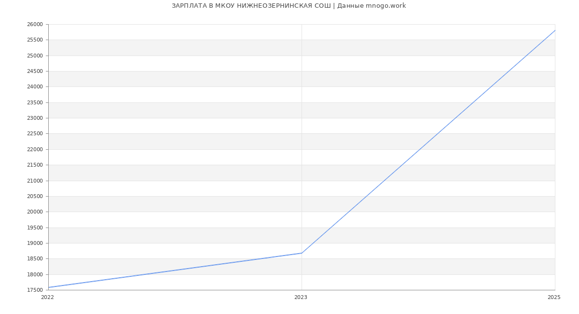Click the 22000 y-axis label
This screenshot has width=579, height=314.
(x=35, y=149)
